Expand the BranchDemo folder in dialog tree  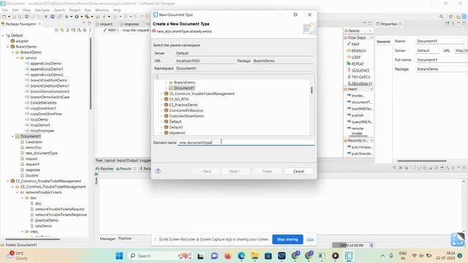click(166, 83)
